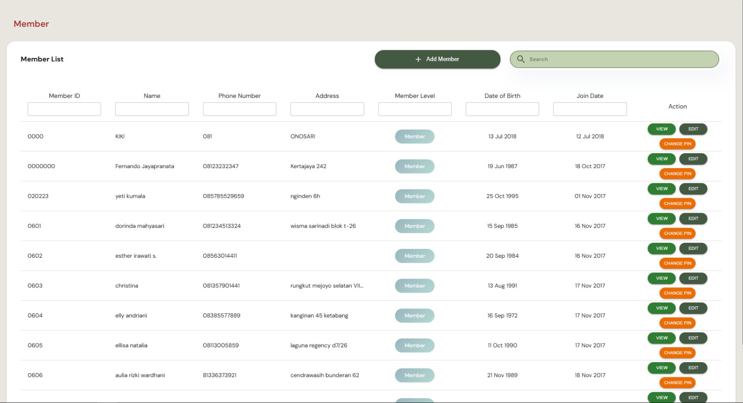The image size is (743, 403).
Task: View dorinda mahyasari's record
Action: click(x=662, y=218)
